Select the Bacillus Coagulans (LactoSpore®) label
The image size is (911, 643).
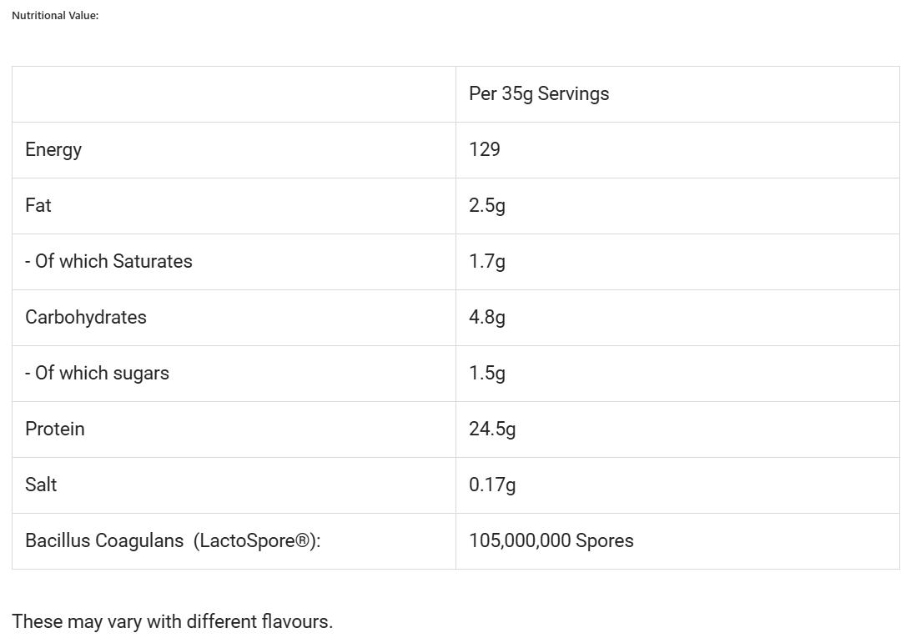tap(173, 541)
